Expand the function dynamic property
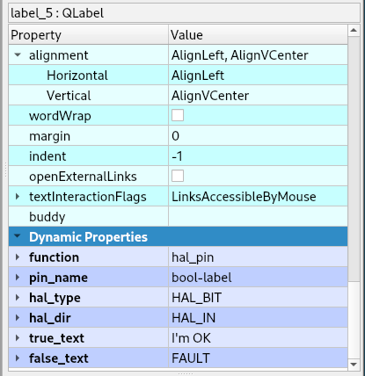 click(x=18, y=257)
